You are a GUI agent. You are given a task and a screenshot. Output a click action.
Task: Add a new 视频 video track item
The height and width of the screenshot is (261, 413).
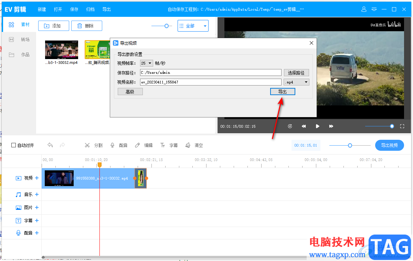(37, 178)
